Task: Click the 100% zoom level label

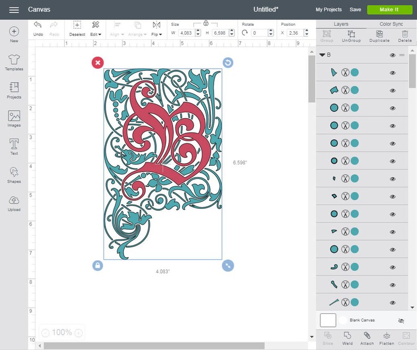Action: pyautogui.click(x=61, y=333)
